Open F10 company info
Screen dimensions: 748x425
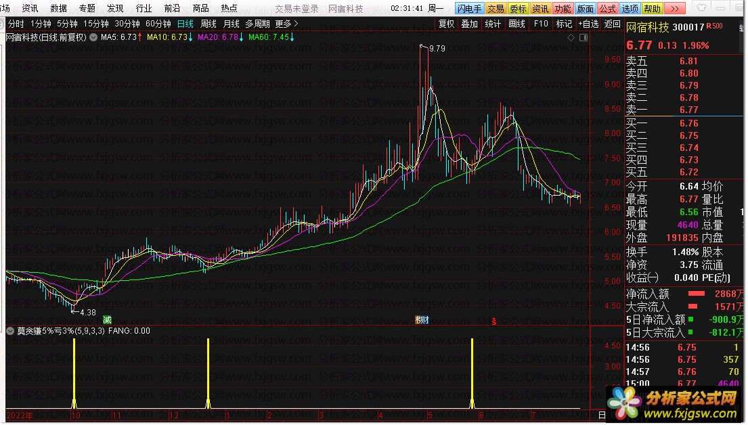point(541,24)
